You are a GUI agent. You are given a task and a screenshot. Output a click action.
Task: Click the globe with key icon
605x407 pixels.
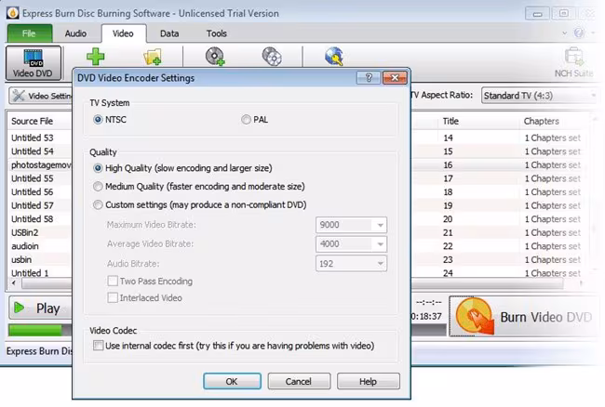334,57
